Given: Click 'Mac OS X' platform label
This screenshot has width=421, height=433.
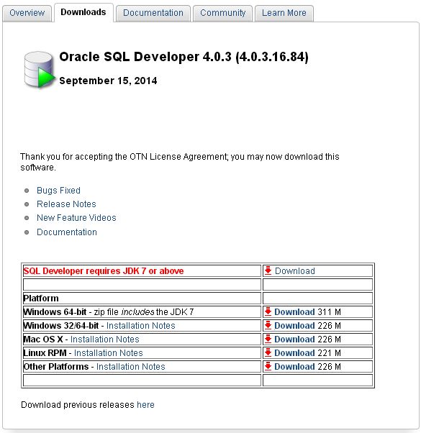Looking at the screenshot, I should [43, 339].
